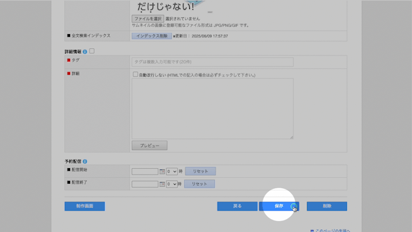Open the 詳細情報 info icon
The width and height of the screenshot is (412, 232).
click(85, 52)
